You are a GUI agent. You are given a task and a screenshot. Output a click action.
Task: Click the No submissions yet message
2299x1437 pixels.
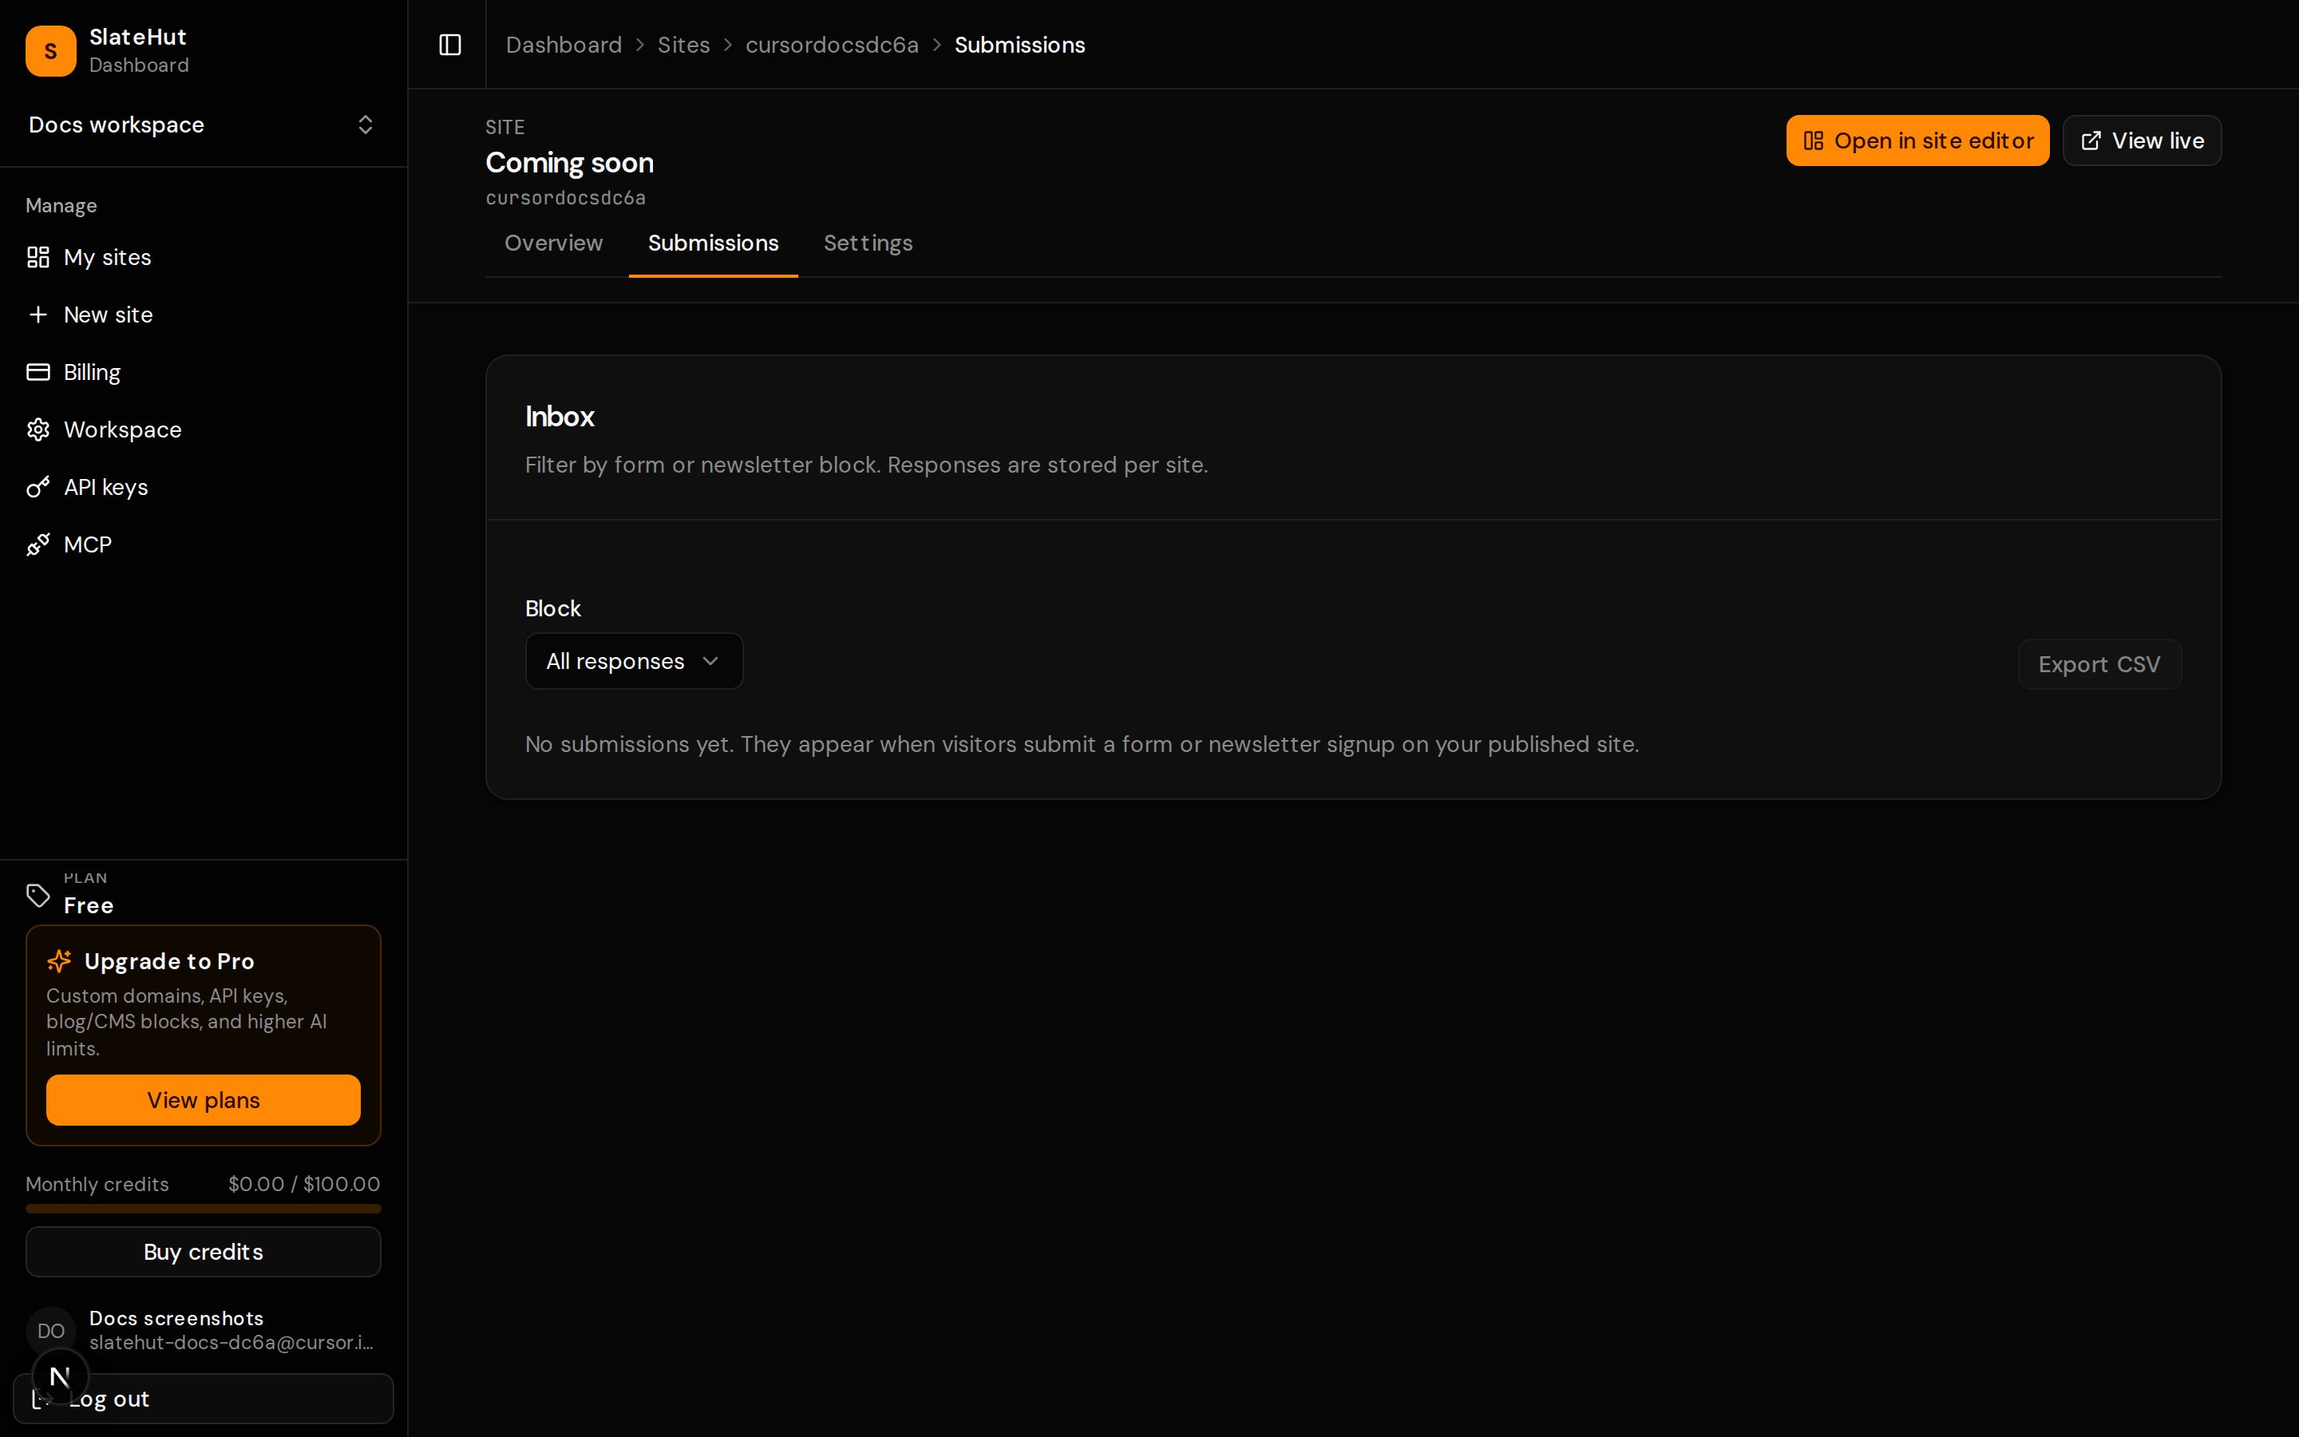click(1082, 744)
